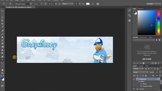
Task: Switch to the Styles tab
Action: [x=150, y=37]
